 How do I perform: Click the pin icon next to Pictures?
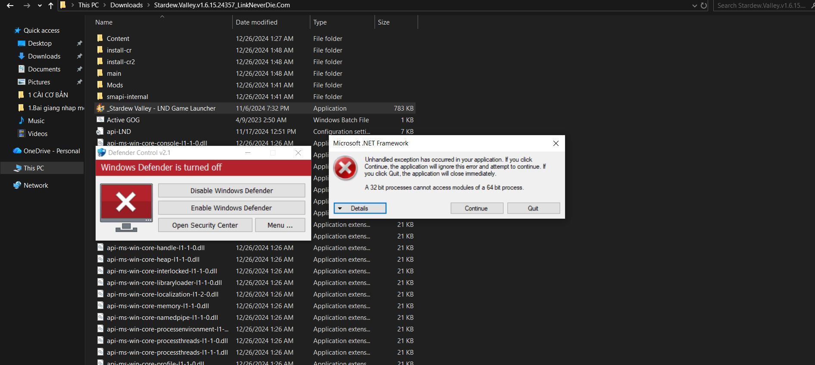(x=79, y=82)
